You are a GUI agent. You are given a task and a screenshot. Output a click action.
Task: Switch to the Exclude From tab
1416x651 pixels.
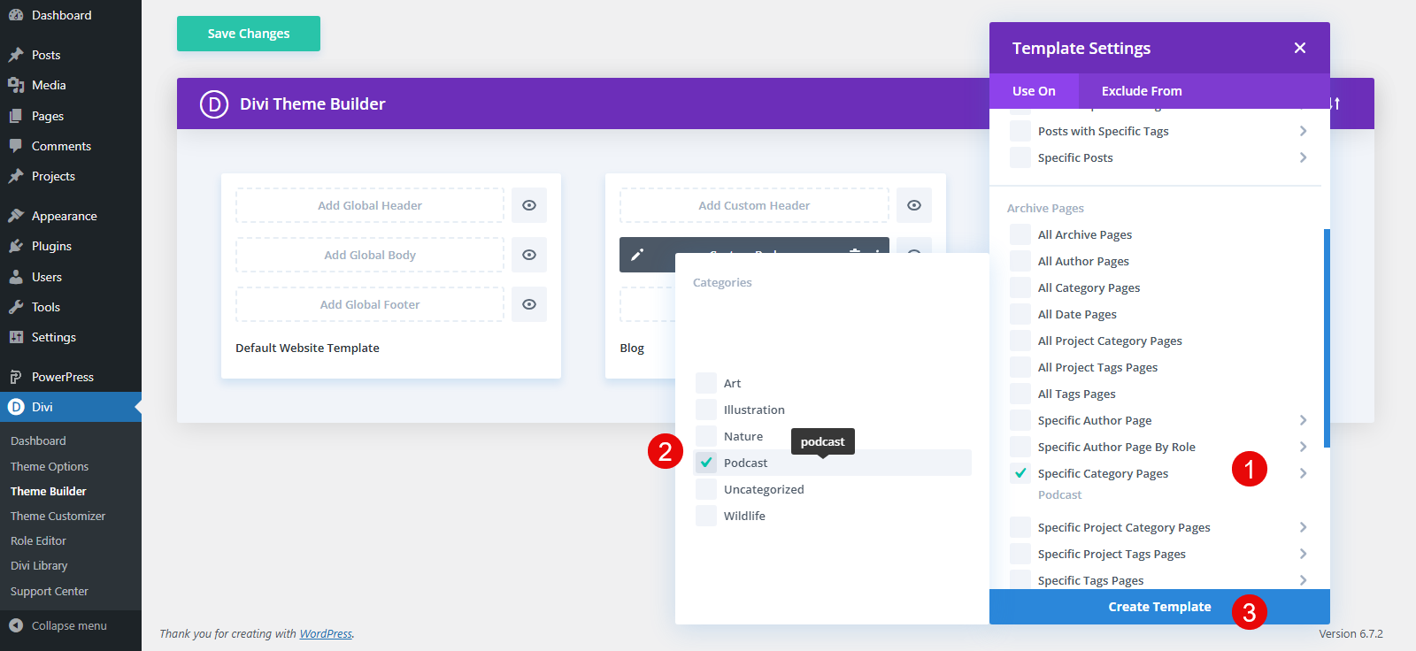pos(1142,91)
